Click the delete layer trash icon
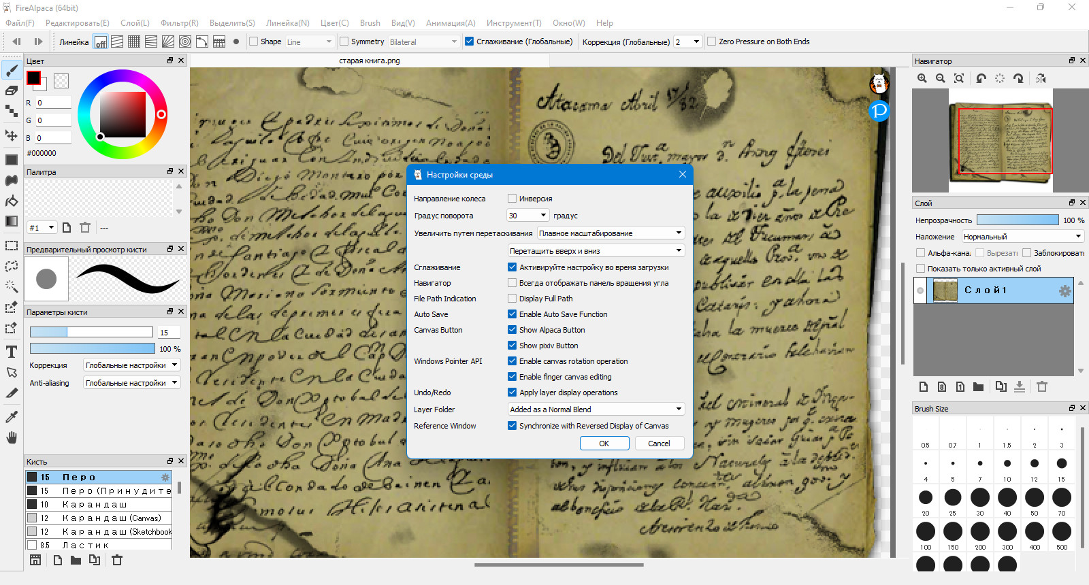 click(1042, 386)
